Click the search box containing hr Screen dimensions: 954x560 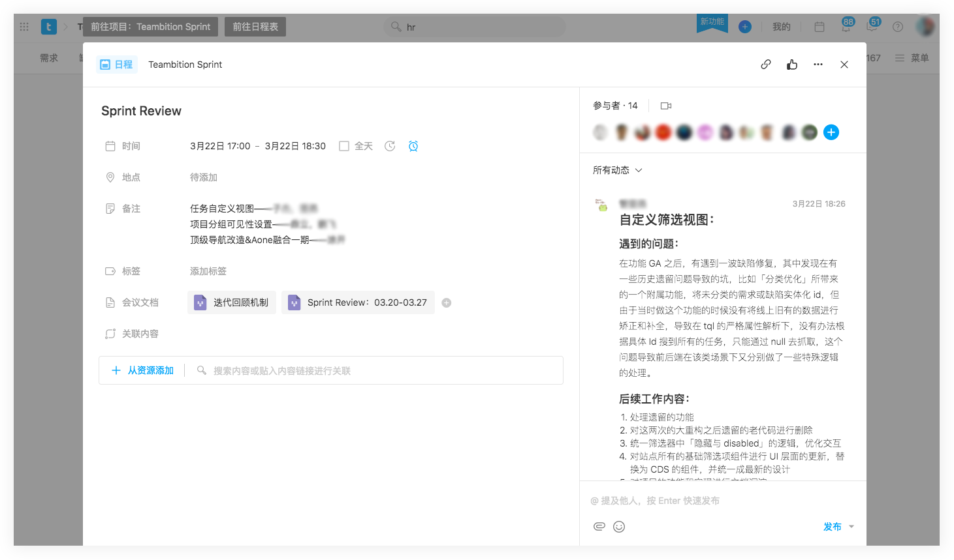coord(474,27)
